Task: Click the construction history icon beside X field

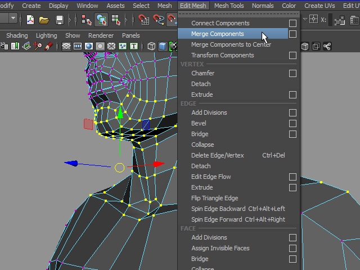Action: 340,20
